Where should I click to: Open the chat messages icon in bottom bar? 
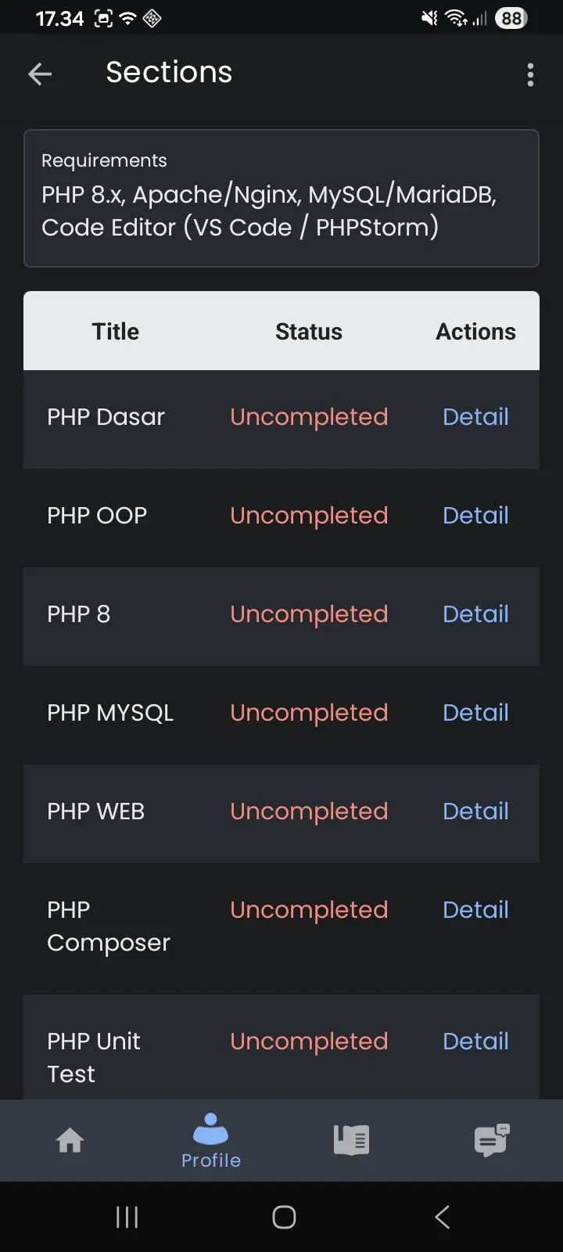click(x=492, y=1140)
